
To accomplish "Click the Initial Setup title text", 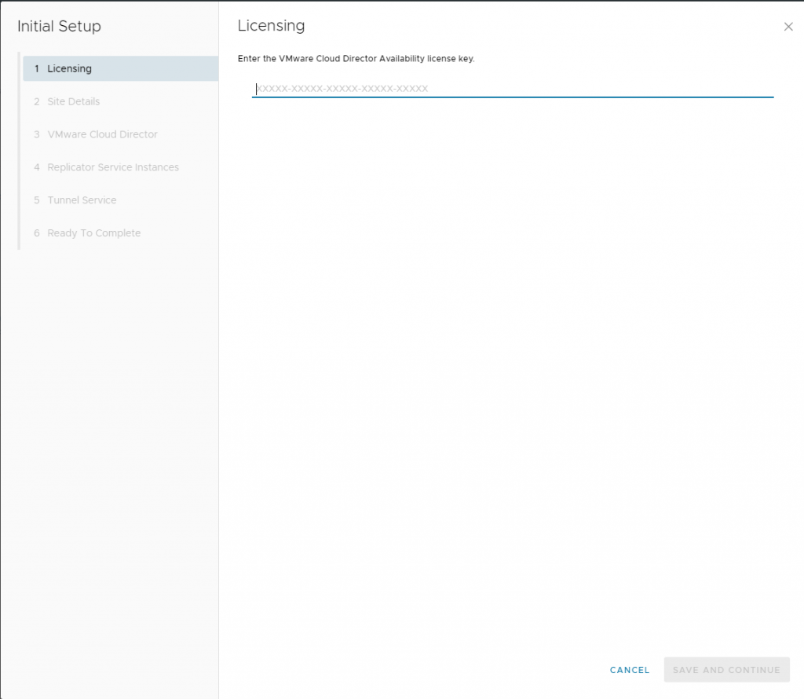I will click(59, 26).
